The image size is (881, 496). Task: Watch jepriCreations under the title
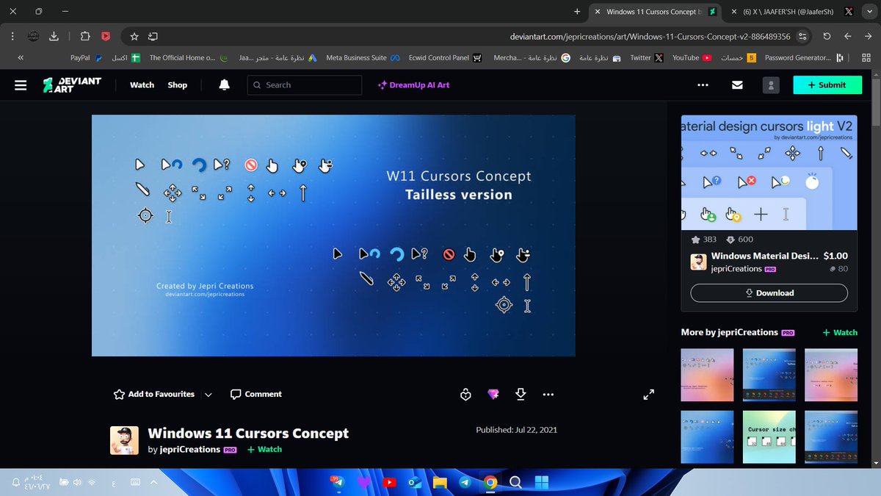264,450
